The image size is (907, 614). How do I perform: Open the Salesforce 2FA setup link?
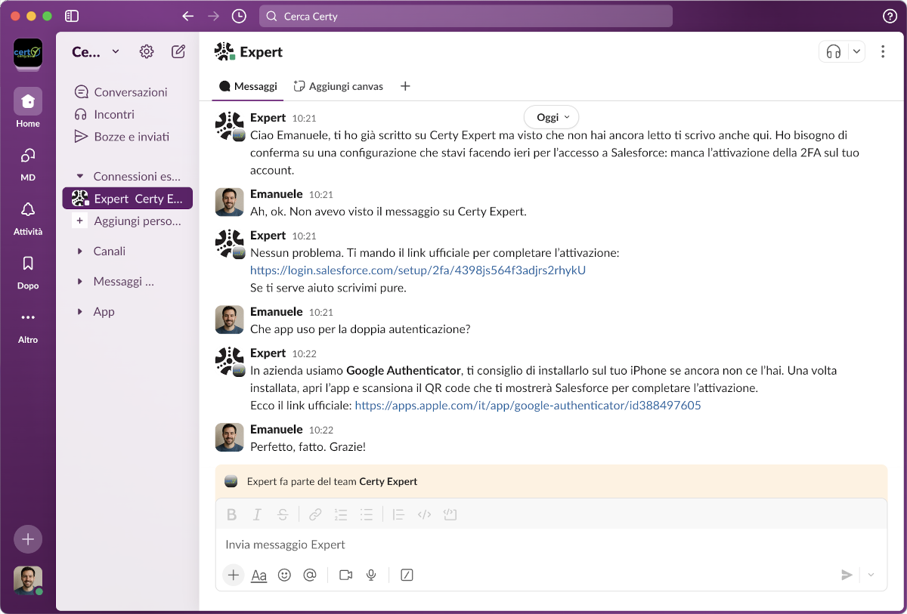(x=418, y=270)
